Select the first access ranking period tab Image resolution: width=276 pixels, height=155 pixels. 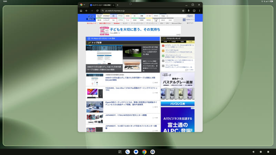click(x=165, y=42)
